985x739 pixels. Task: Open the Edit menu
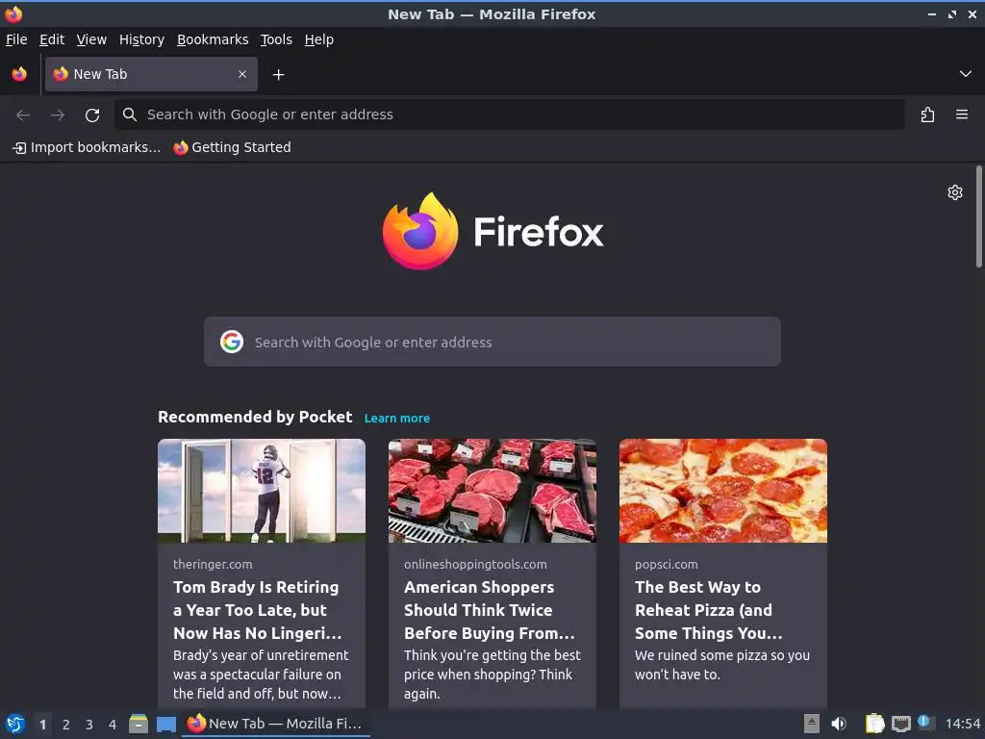point(52,39)
